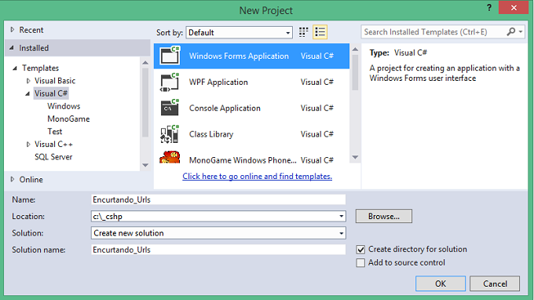This screenshot has height=300, width=534.
Task: Click the project Name field
Action: point(218,199)
